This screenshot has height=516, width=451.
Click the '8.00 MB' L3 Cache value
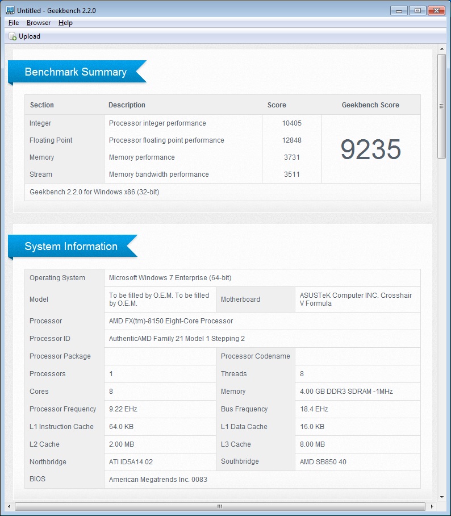tap(312, 444)
